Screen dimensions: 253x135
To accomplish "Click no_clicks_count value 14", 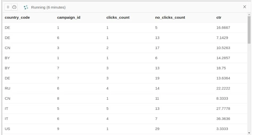I will tap(157, 88).
